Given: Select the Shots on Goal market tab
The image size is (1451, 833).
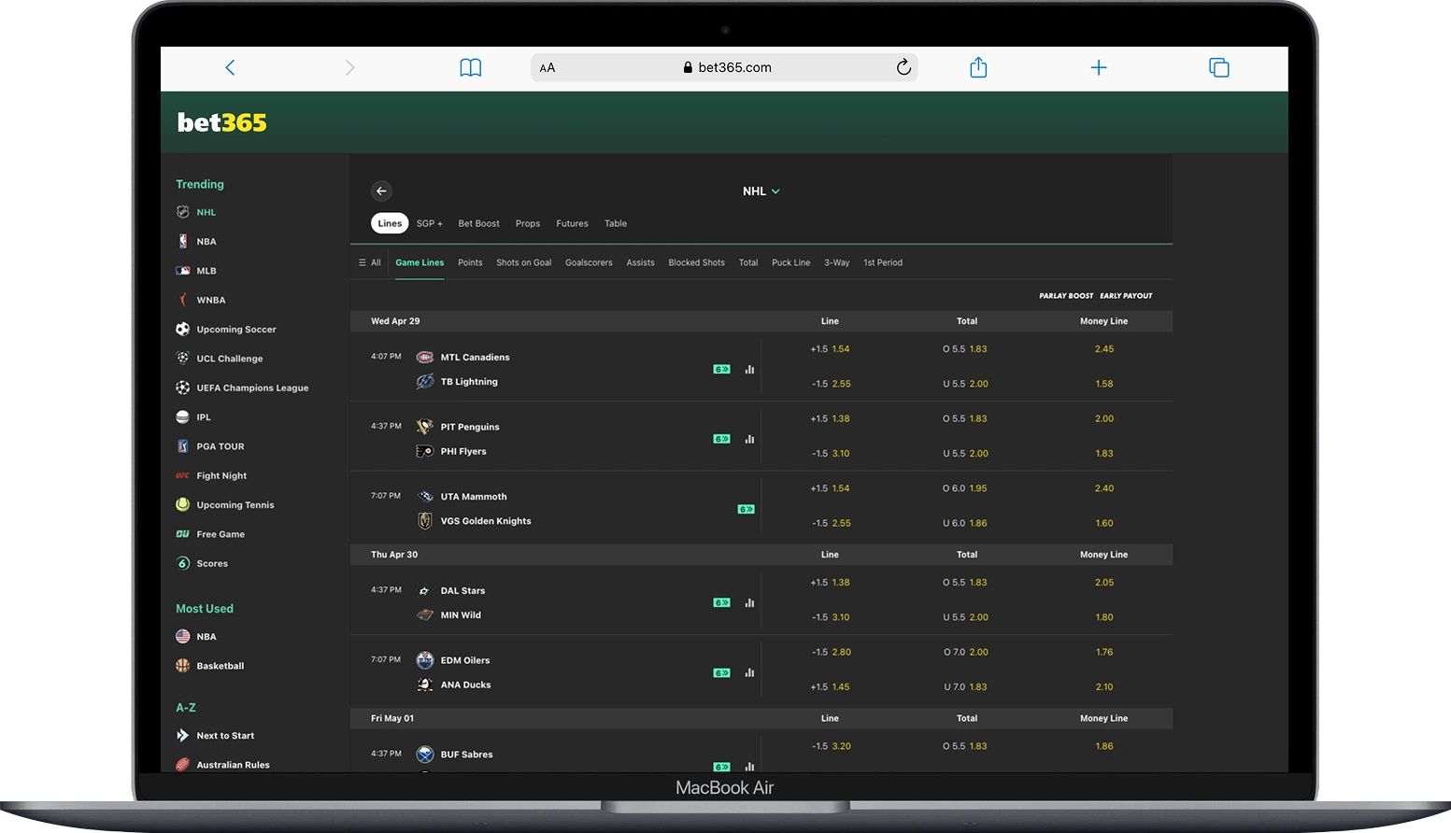Looking at the screenshot, I should [x=524, y=262].
